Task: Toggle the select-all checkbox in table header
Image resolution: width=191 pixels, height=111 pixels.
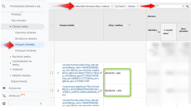Action: click(x=52, y=25)
